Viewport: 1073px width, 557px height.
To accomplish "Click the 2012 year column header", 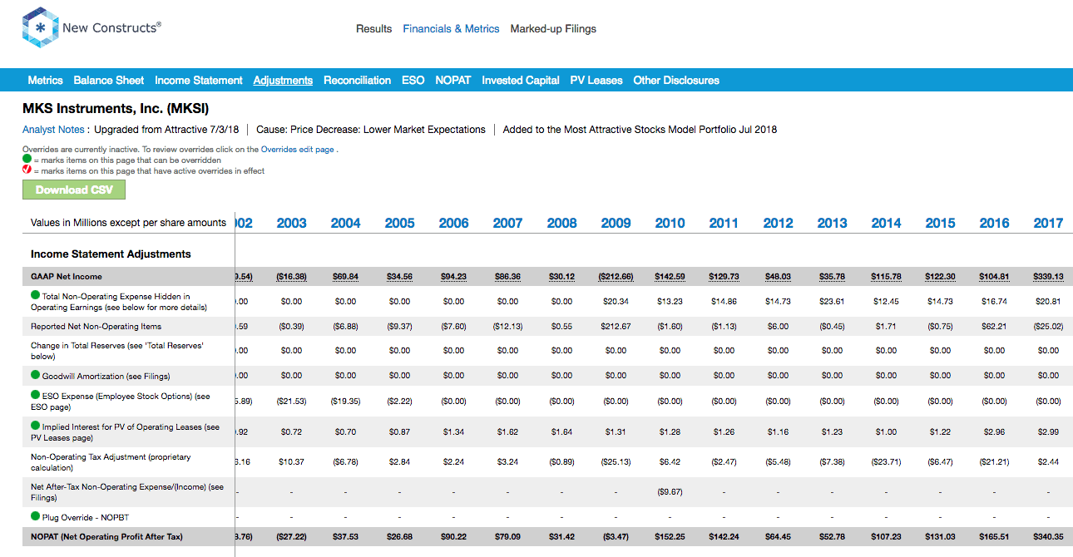I will point(778,223).
